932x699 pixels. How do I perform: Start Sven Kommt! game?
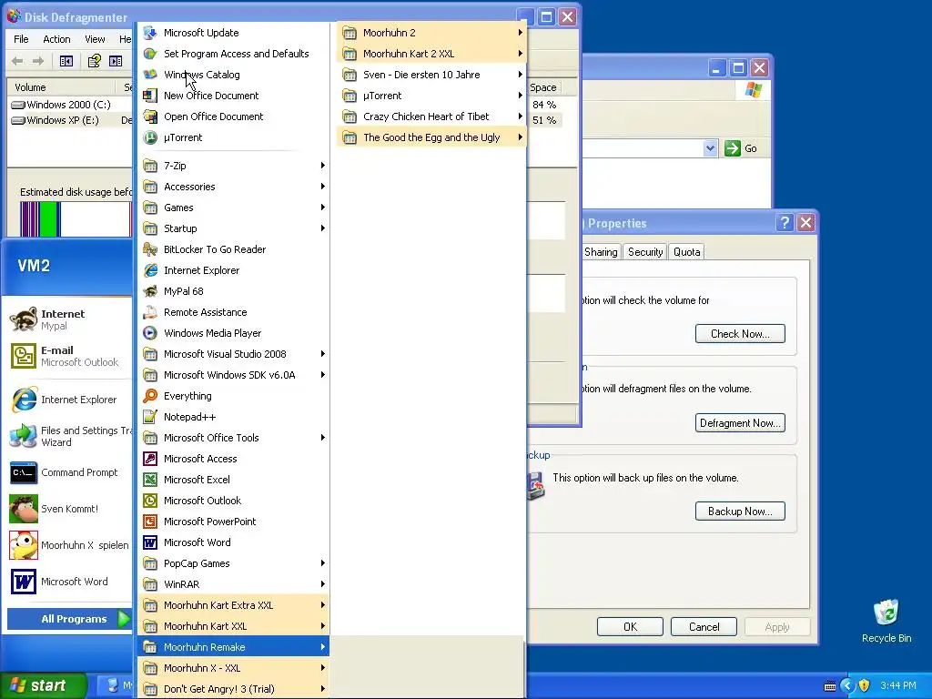[69, 509]
